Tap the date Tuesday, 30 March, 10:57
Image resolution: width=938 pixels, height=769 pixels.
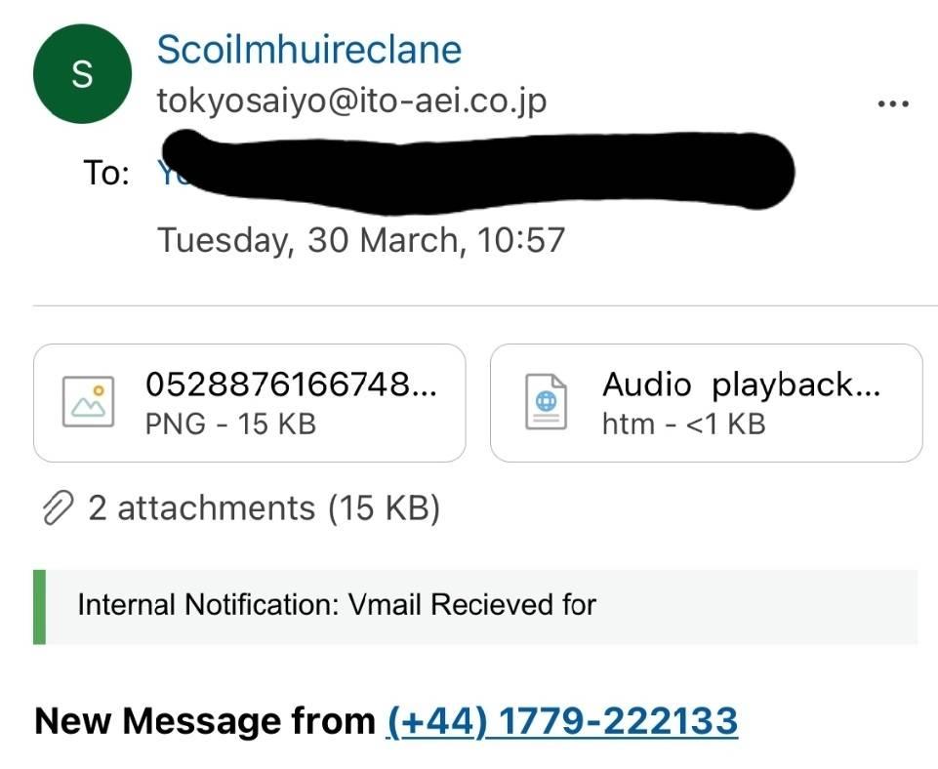point(361,240)
